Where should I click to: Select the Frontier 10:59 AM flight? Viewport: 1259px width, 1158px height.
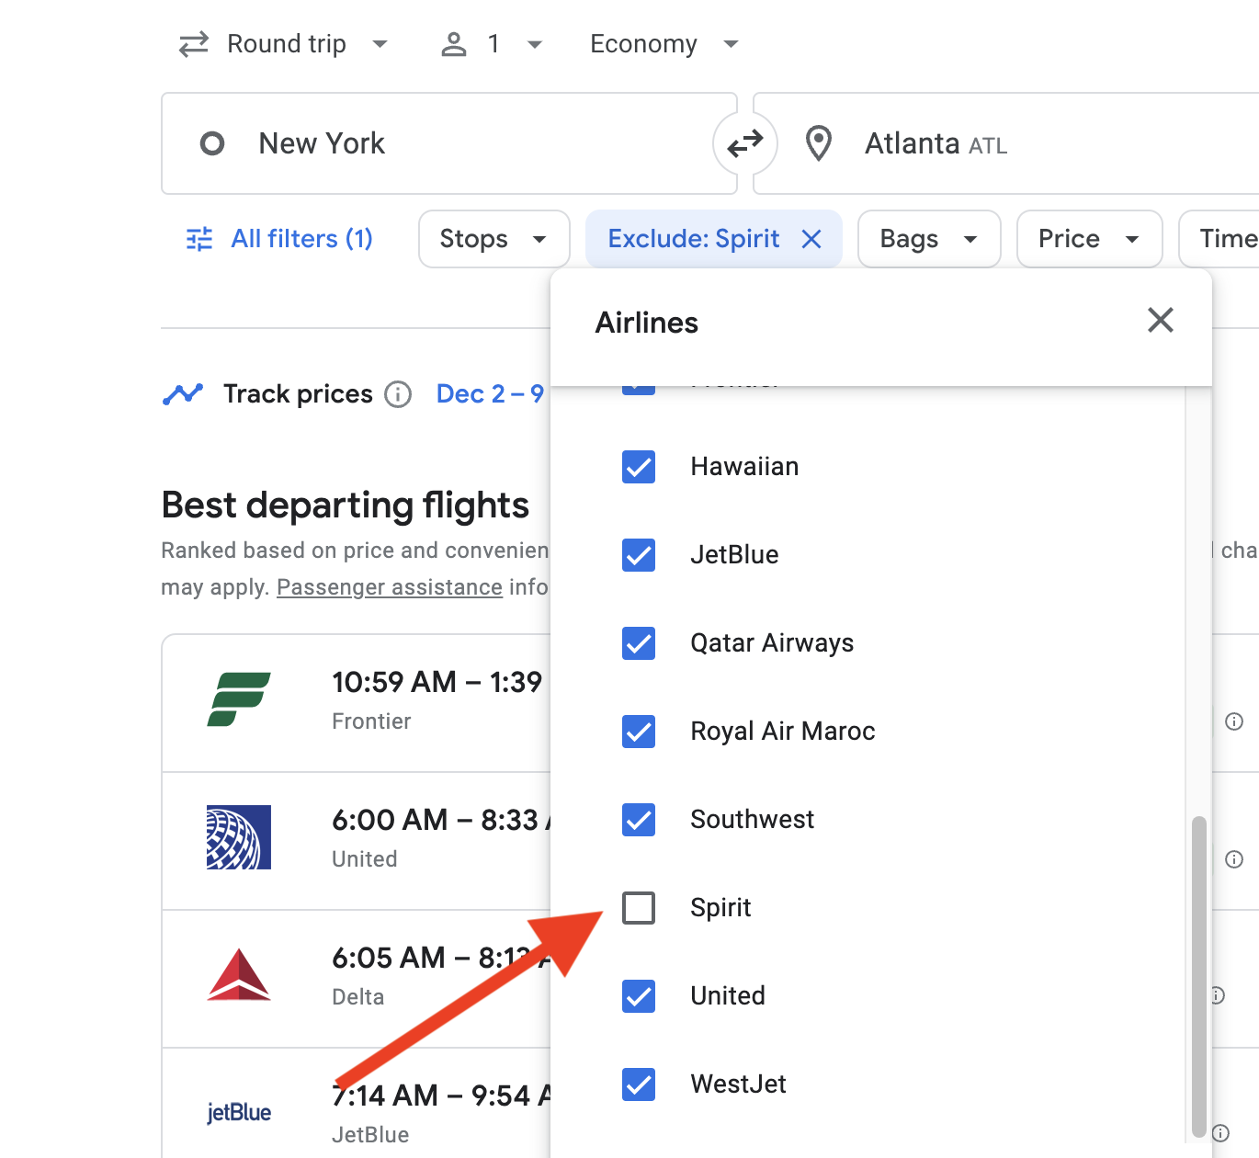357,703
